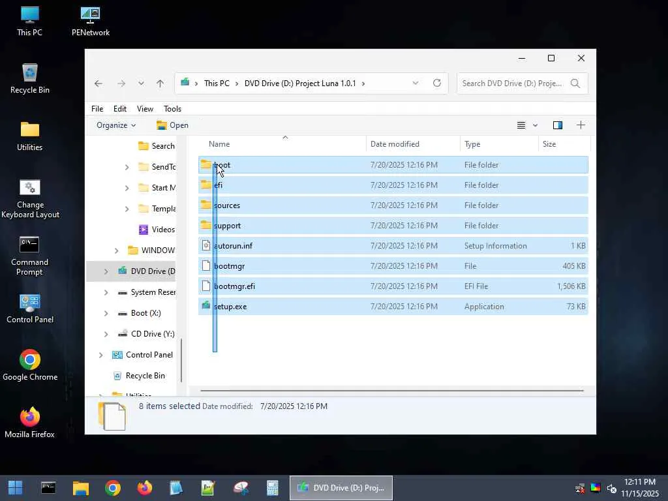Expand WINDOWS folder tree node

(x=117, y=250)
